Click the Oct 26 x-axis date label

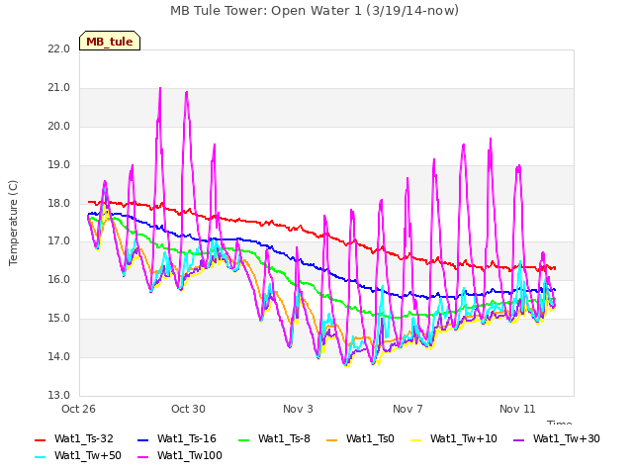[78, 409]
